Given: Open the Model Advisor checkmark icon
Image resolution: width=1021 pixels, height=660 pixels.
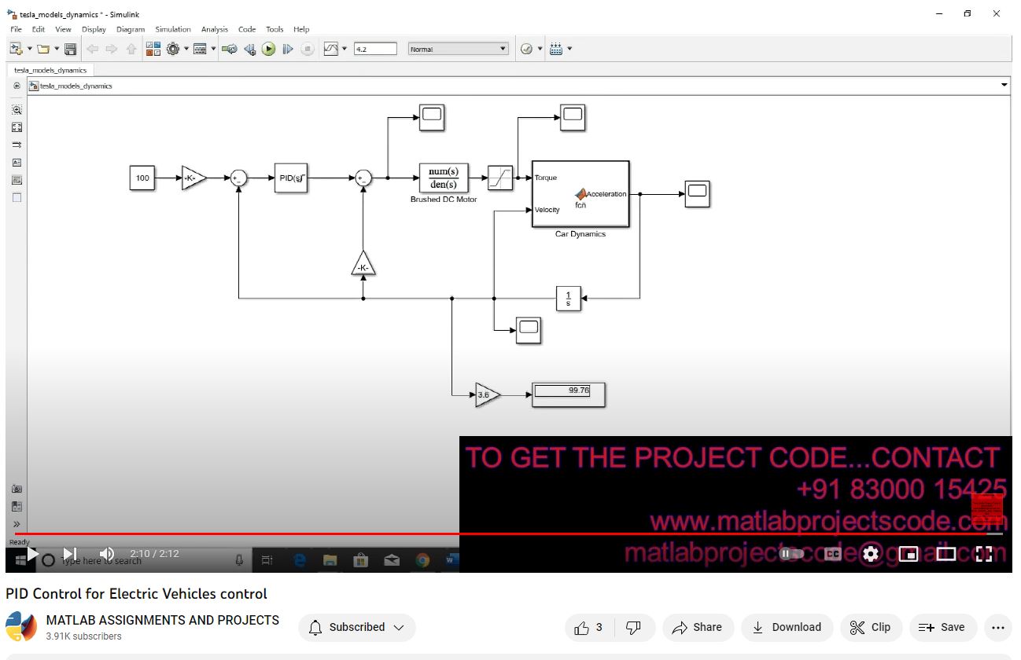Looking at the screenshot, I should (x=526, y=49).
